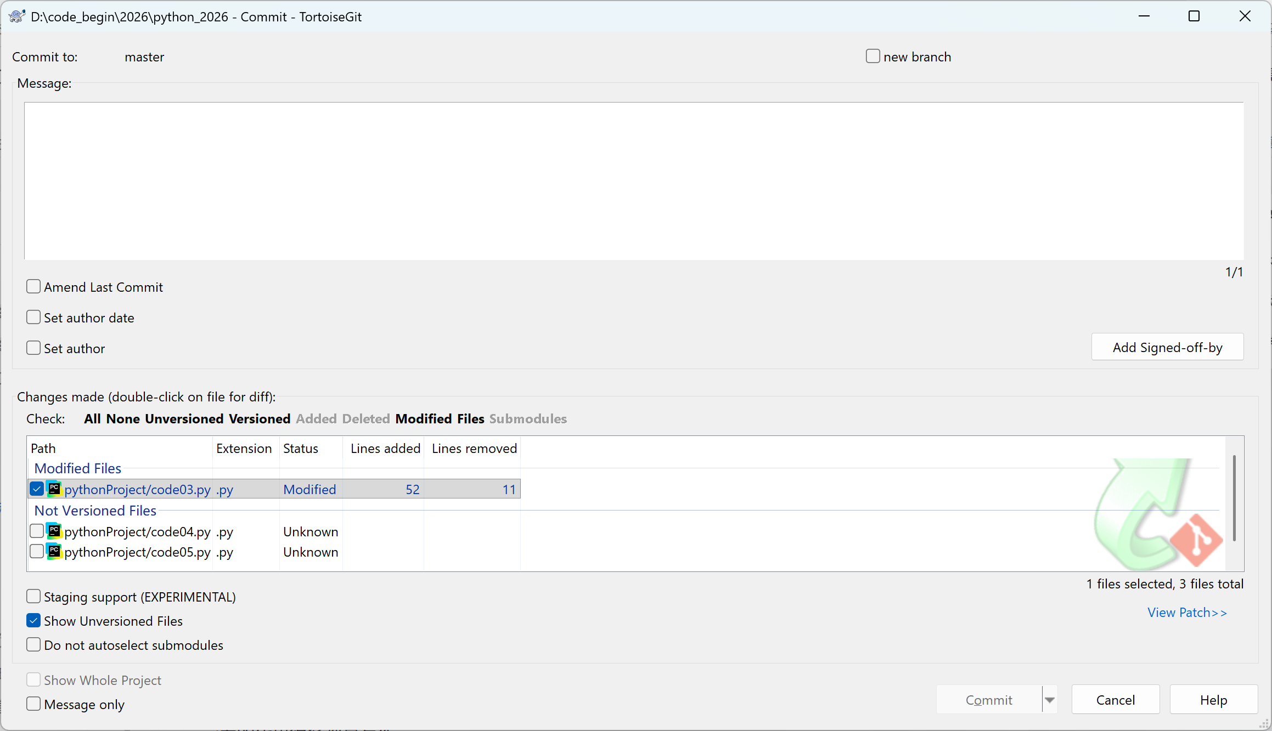1272x731 pixels.
Task: Collapse the Not Versioned Files group
Action: pyautogui.click(x=95, y=511)
